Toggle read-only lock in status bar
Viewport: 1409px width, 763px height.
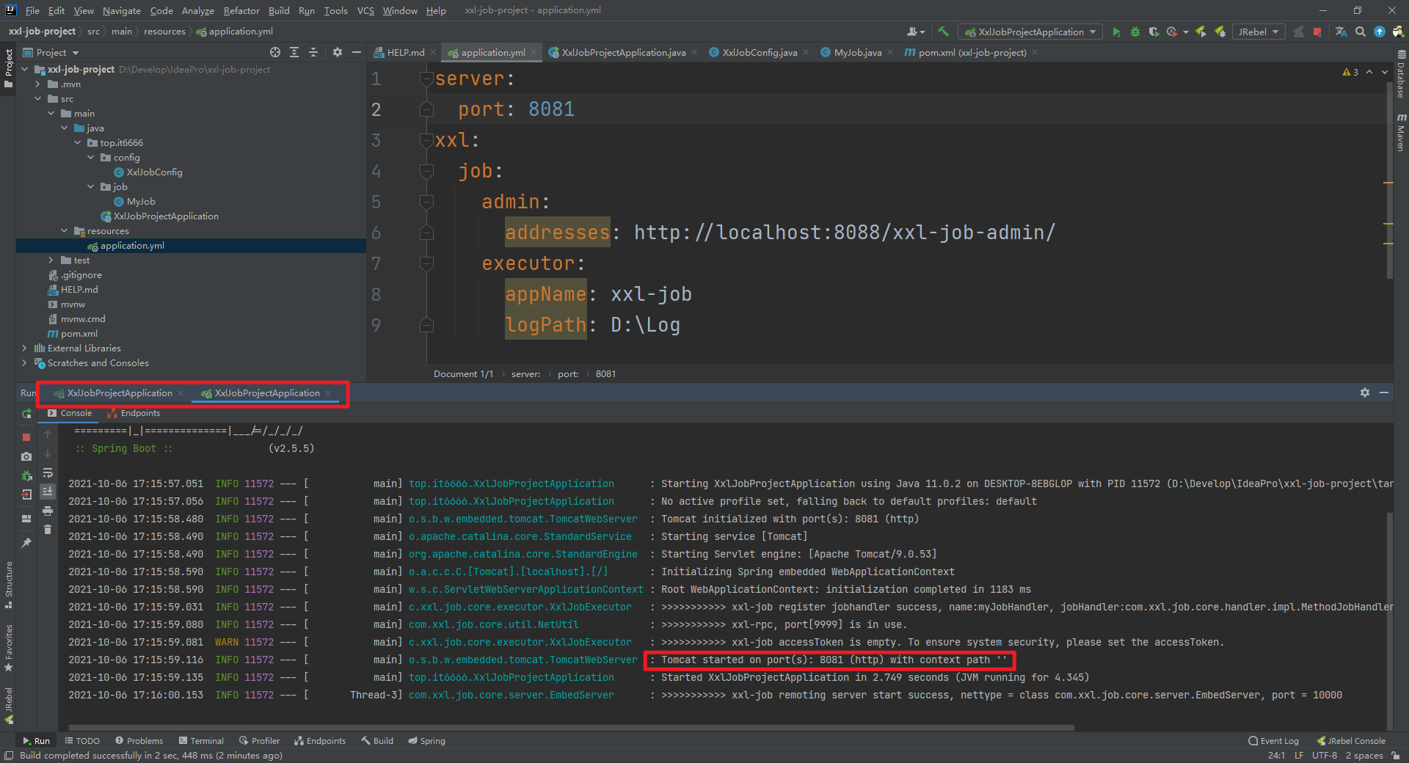(x=1395, y=756)
